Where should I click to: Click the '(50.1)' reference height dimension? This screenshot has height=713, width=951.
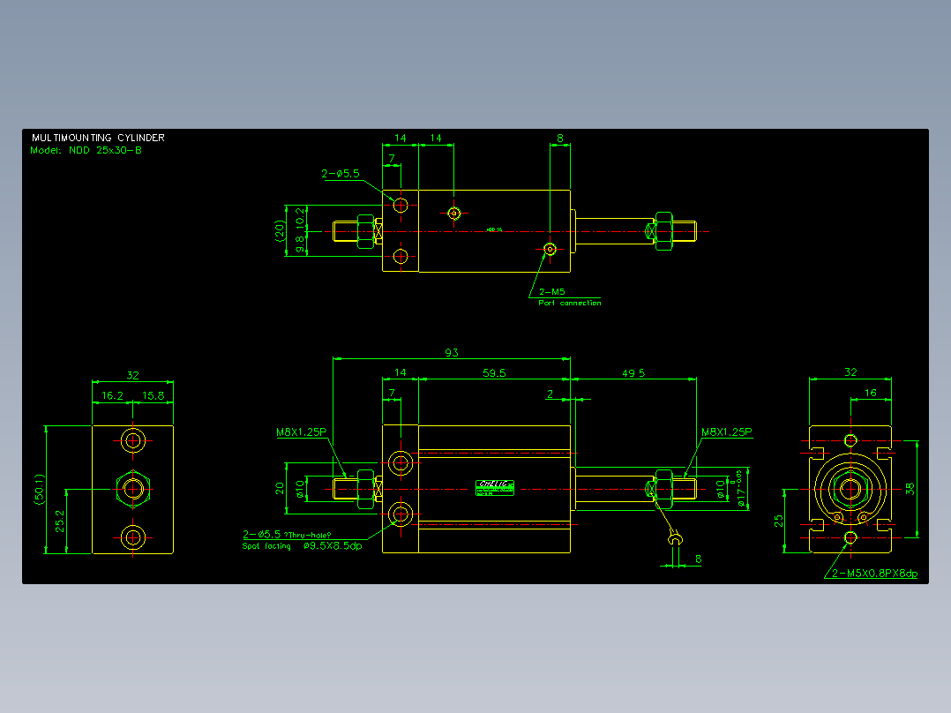point(40,489)
